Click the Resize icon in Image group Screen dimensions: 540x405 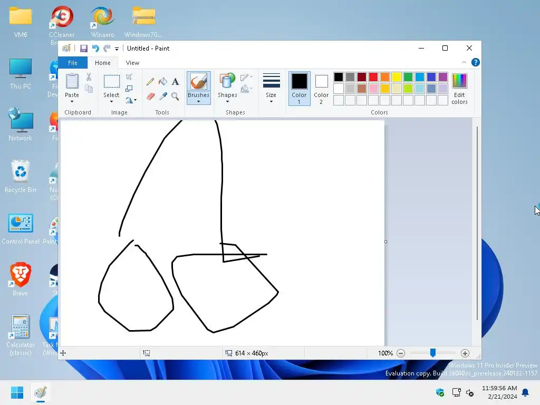(129, 89)
